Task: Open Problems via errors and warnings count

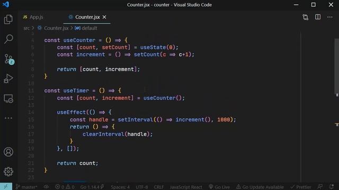Action: 65,187
